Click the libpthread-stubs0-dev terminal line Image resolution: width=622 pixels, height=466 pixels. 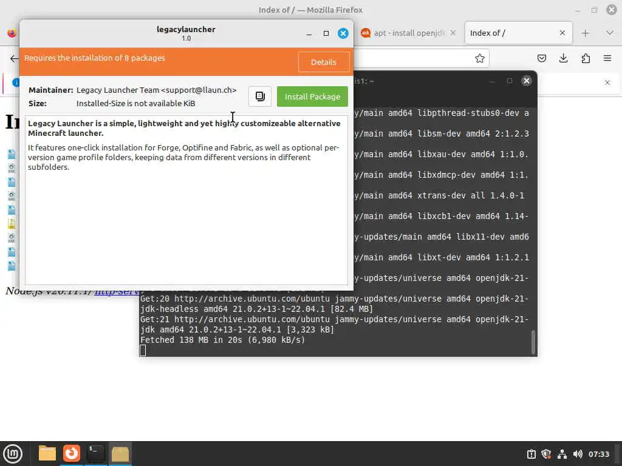442,113
